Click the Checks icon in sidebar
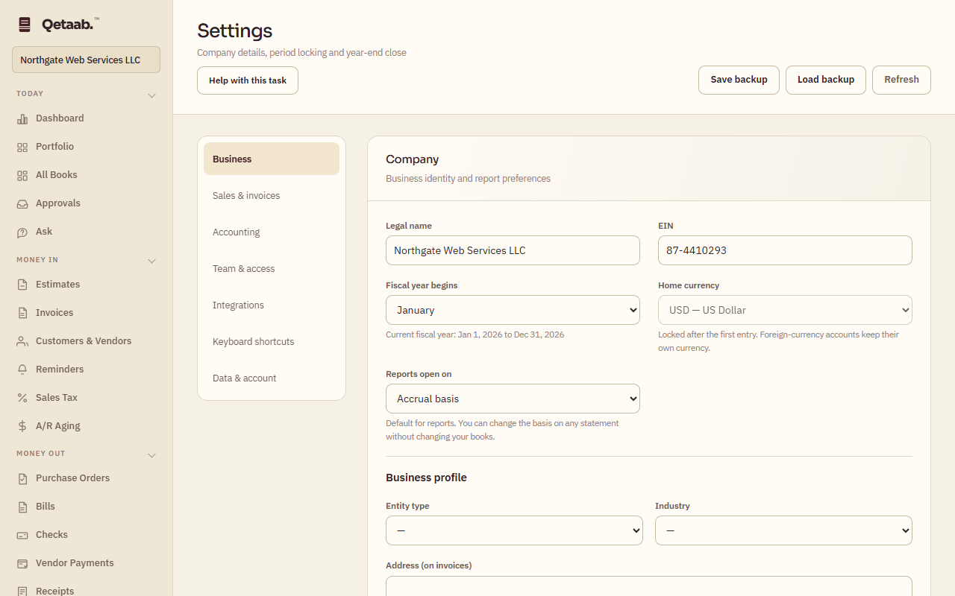The image size is (955, 596). pyautogui.click(x=22, y=535)
